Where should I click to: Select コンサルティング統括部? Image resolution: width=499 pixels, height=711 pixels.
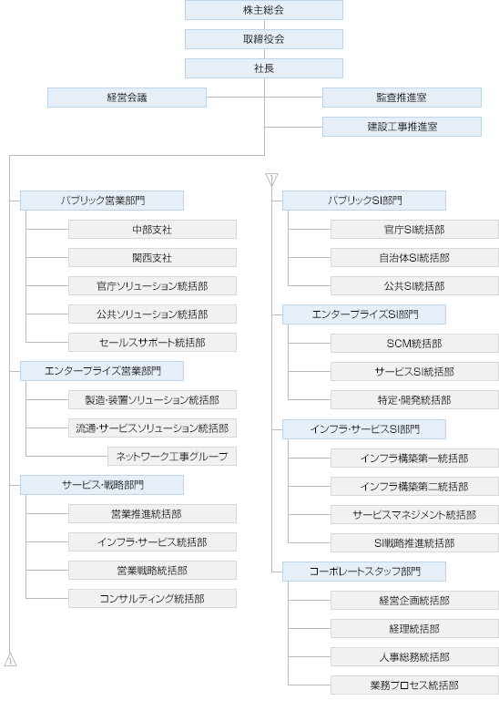click(x=152, y=599)
